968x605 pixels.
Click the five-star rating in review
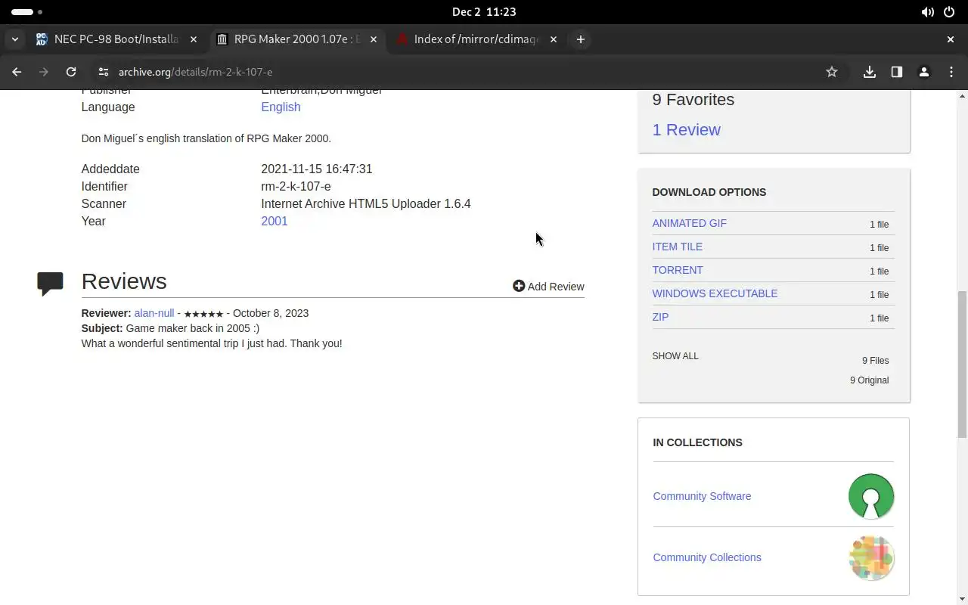[203, 314]
